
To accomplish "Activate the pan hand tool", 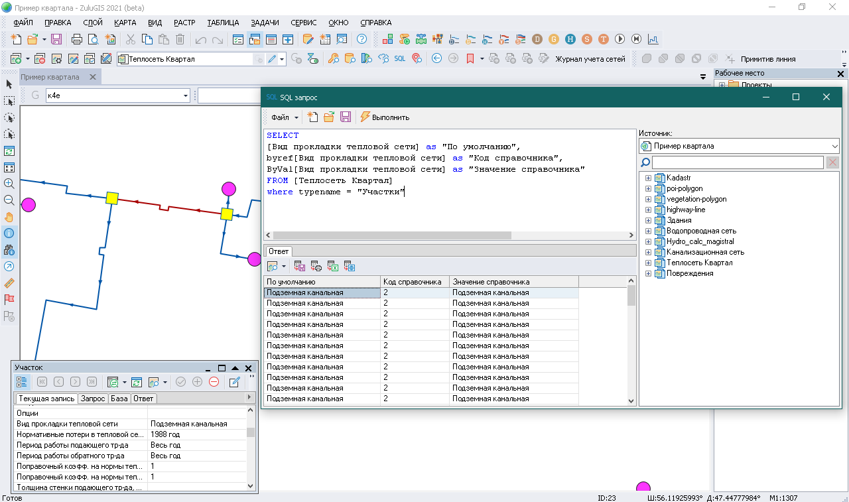I will [9, 217].
